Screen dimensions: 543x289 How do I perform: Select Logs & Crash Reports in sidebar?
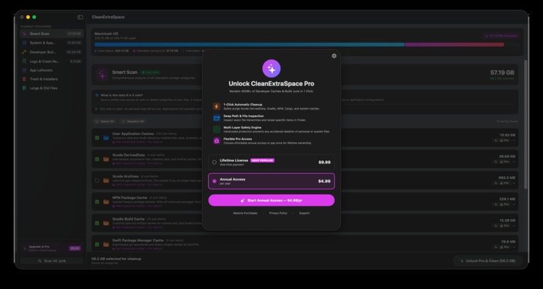click(x=52, y=61)
